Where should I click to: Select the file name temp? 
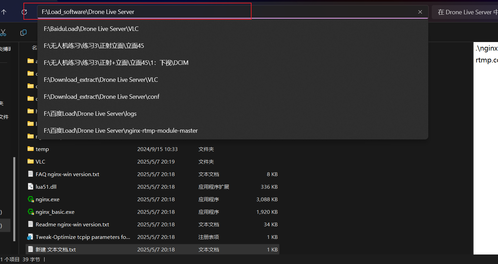[x=42, y=149]
